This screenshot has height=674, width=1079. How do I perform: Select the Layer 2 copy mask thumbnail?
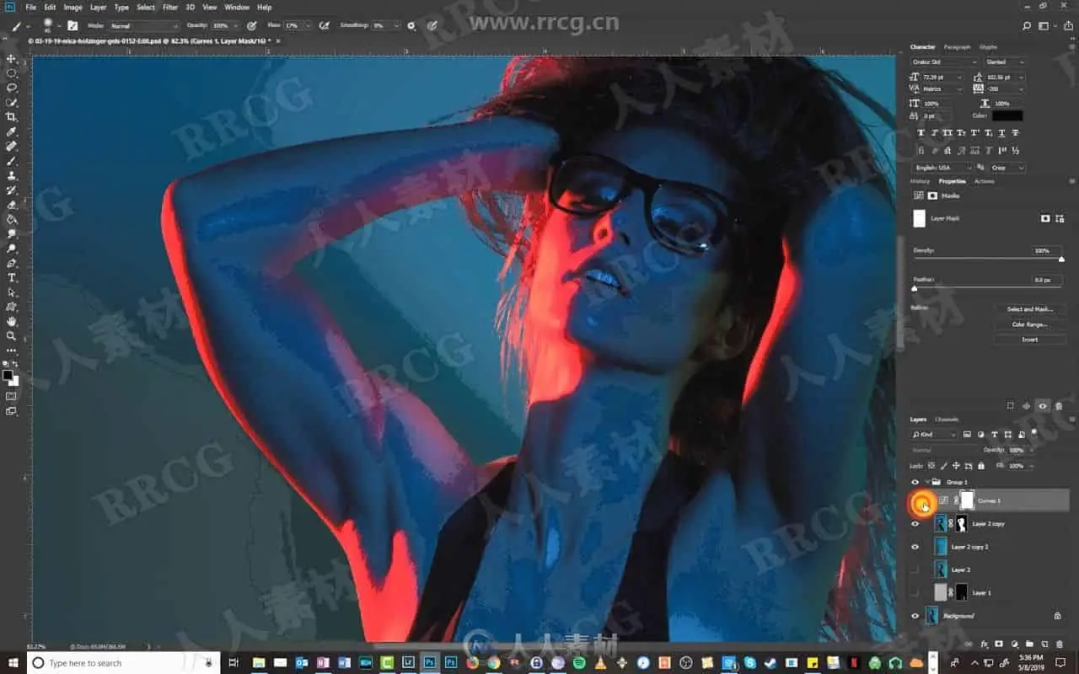(x=961, y=524)
